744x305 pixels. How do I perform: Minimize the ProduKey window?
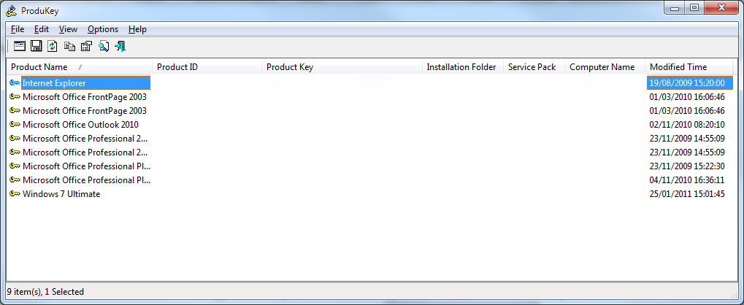674,8
